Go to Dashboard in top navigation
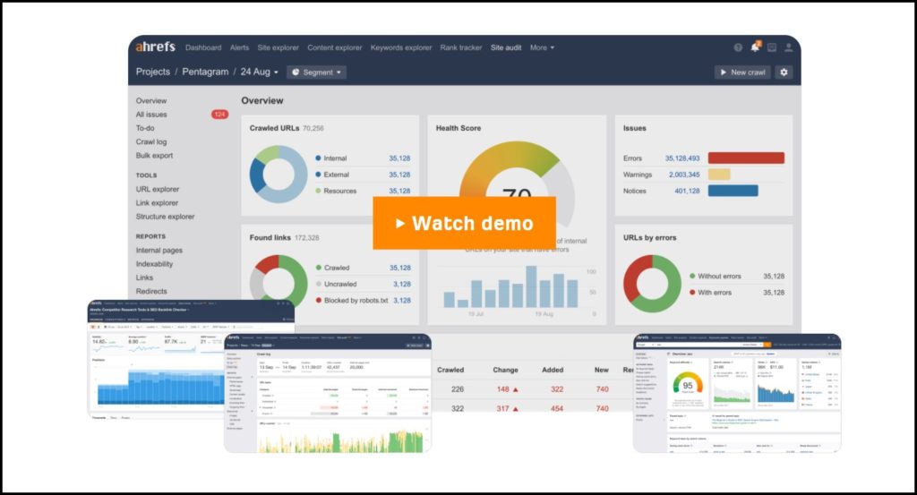This screenshot has width=917, height=495. click(x=203, y=47)
